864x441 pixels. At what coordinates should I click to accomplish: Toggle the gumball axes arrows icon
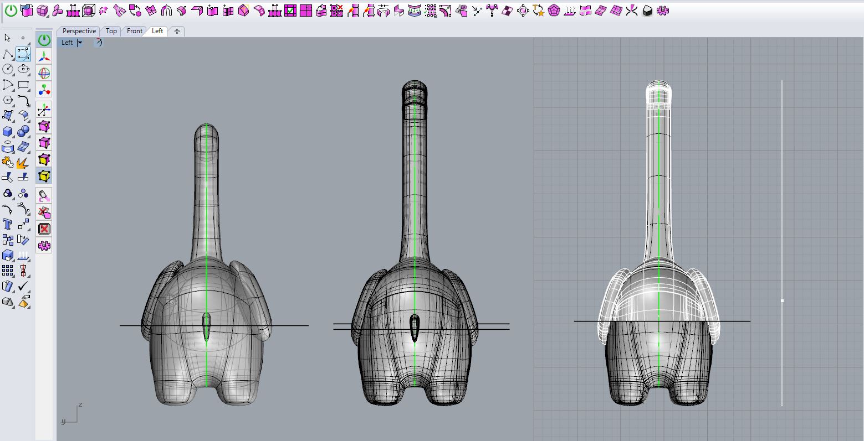pos(44,56)
